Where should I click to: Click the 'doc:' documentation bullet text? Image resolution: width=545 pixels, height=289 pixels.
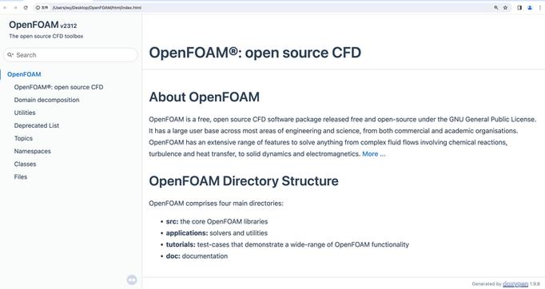pos(197,256)
